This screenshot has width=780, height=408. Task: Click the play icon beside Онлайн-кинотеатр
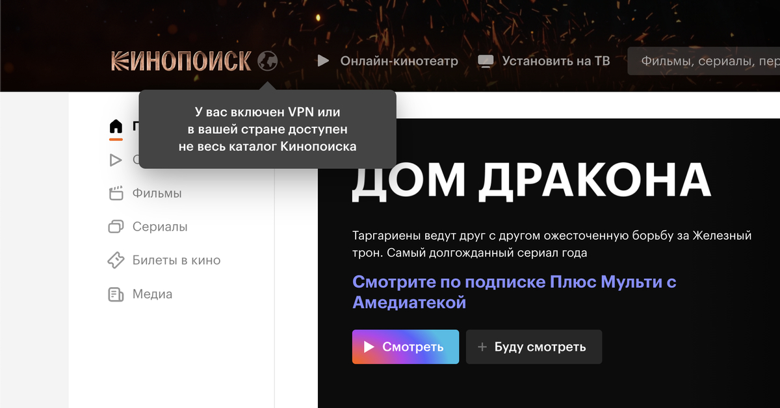pos(323,61)
